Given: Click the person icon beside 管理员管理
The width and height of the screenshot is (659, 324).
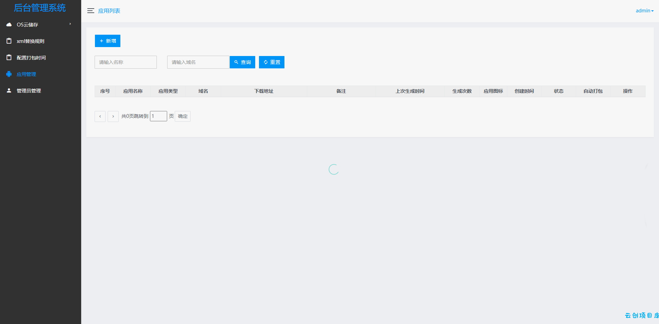Looking at the screenshot, I should (9, 90).
